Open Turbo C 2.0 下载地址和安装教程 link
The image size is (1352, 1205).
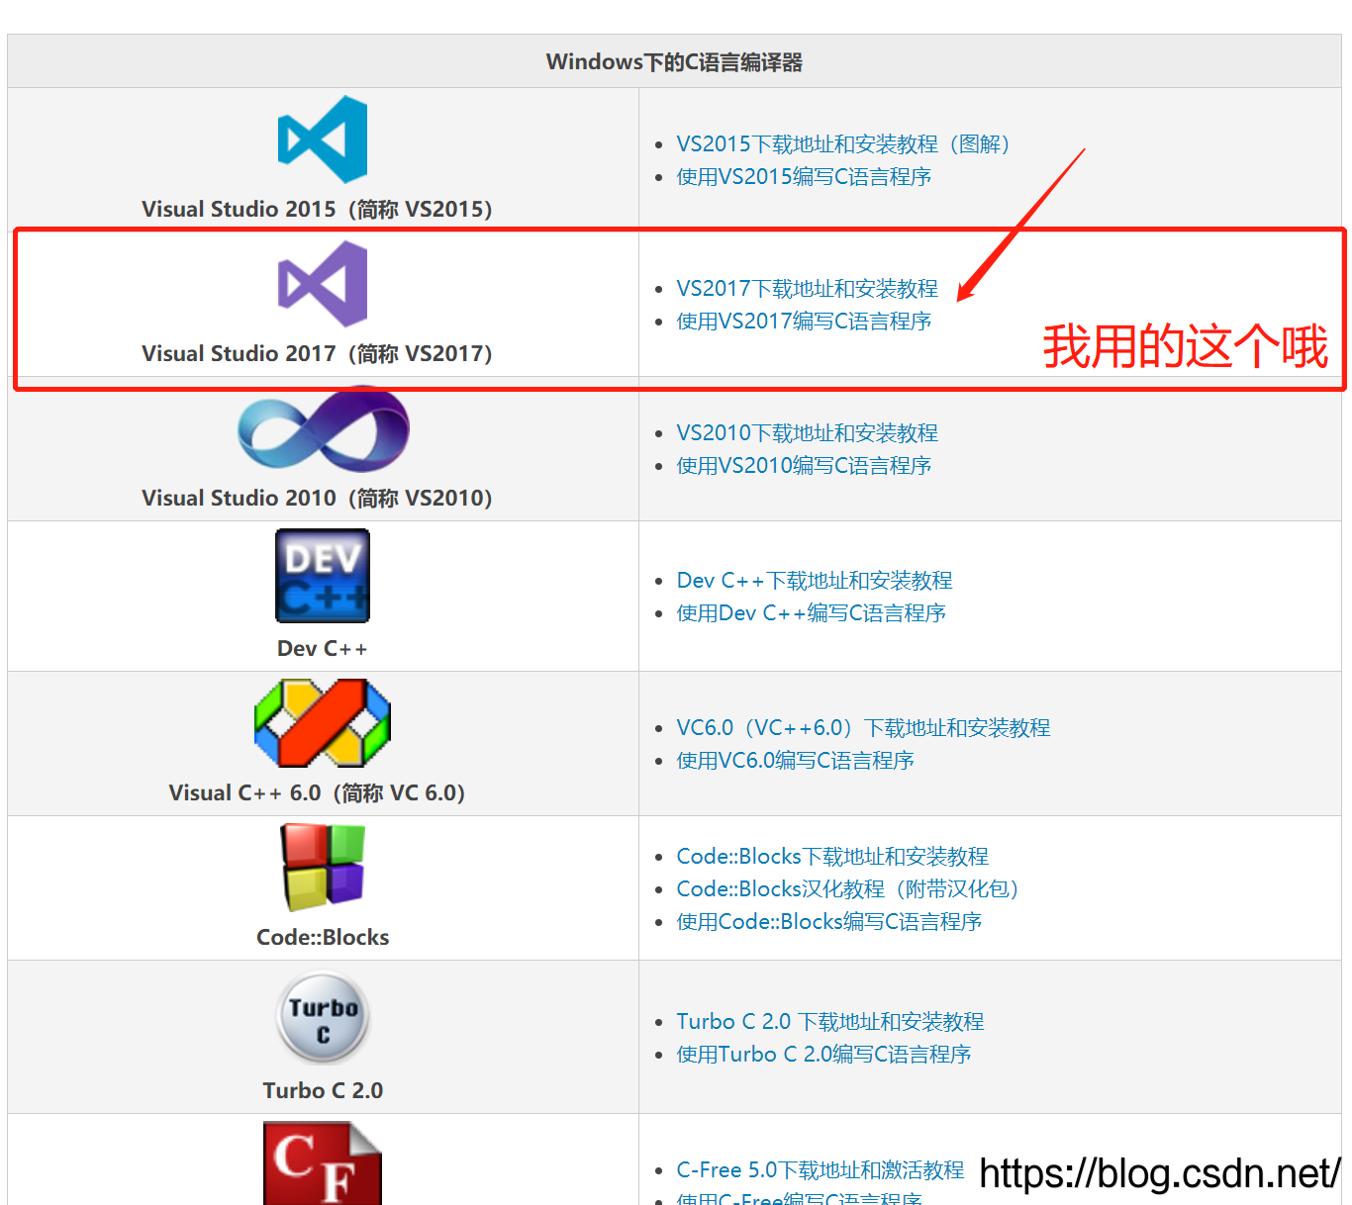coord(830,1022)
